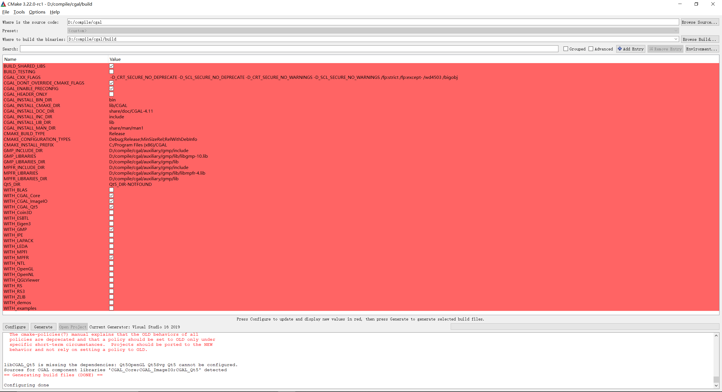This screenshot has width=722, height=392.
Task: Enable the WITH_OpenGL option
Action: pyautogui.click(x=111, y=268)
